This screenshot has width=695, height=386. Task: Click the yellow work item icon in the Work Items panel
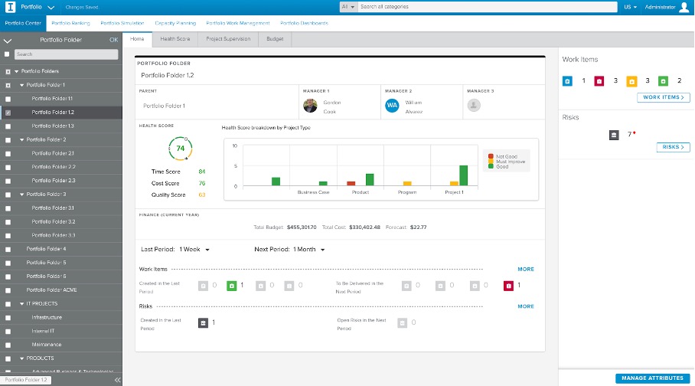tap(631, 80)
